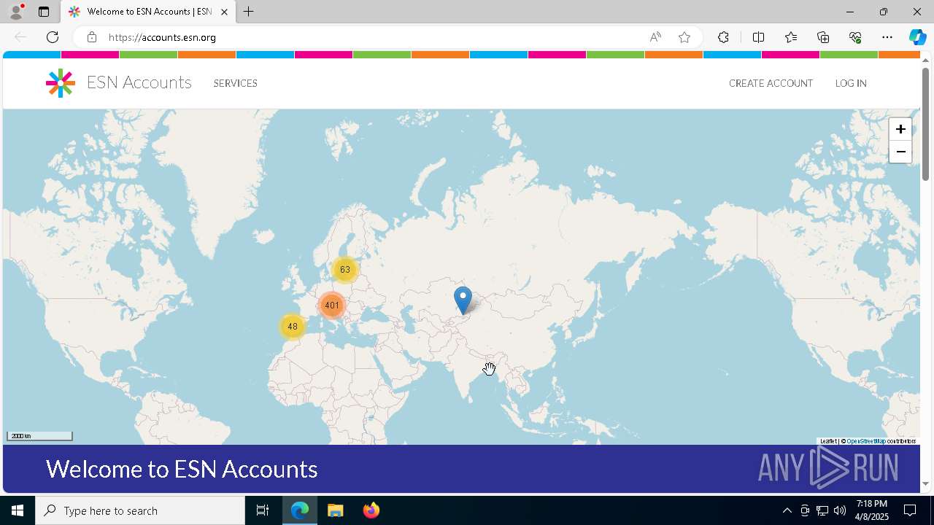Open the network status icon
Image resolution: width=934 pixels, height=525 pixels.
click(822, 510)
